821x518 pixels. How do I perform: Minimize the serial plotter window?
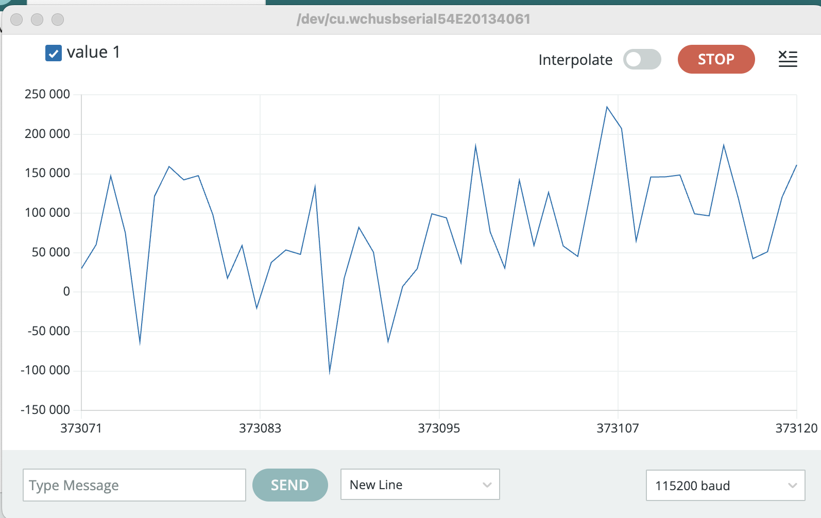pos(37,20)
